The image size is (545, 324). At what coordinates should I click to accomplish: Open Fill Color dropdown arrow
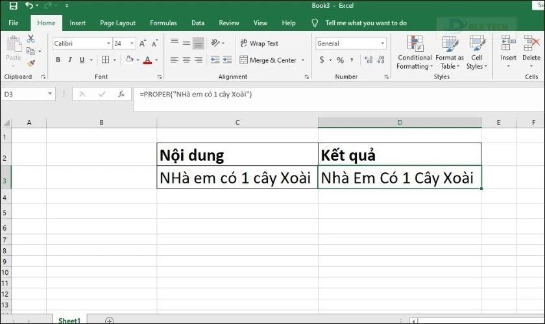point(138,60)
